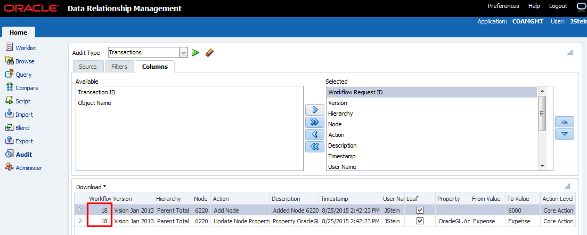Switch to the Source tab
Screen dimensions: 587x235
coord(88,67)
